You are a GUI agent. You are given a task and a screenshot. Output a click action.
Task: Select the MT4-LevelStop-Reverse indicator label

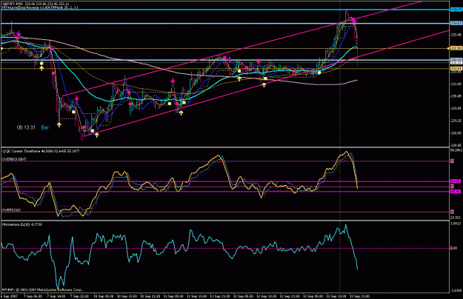40,7
